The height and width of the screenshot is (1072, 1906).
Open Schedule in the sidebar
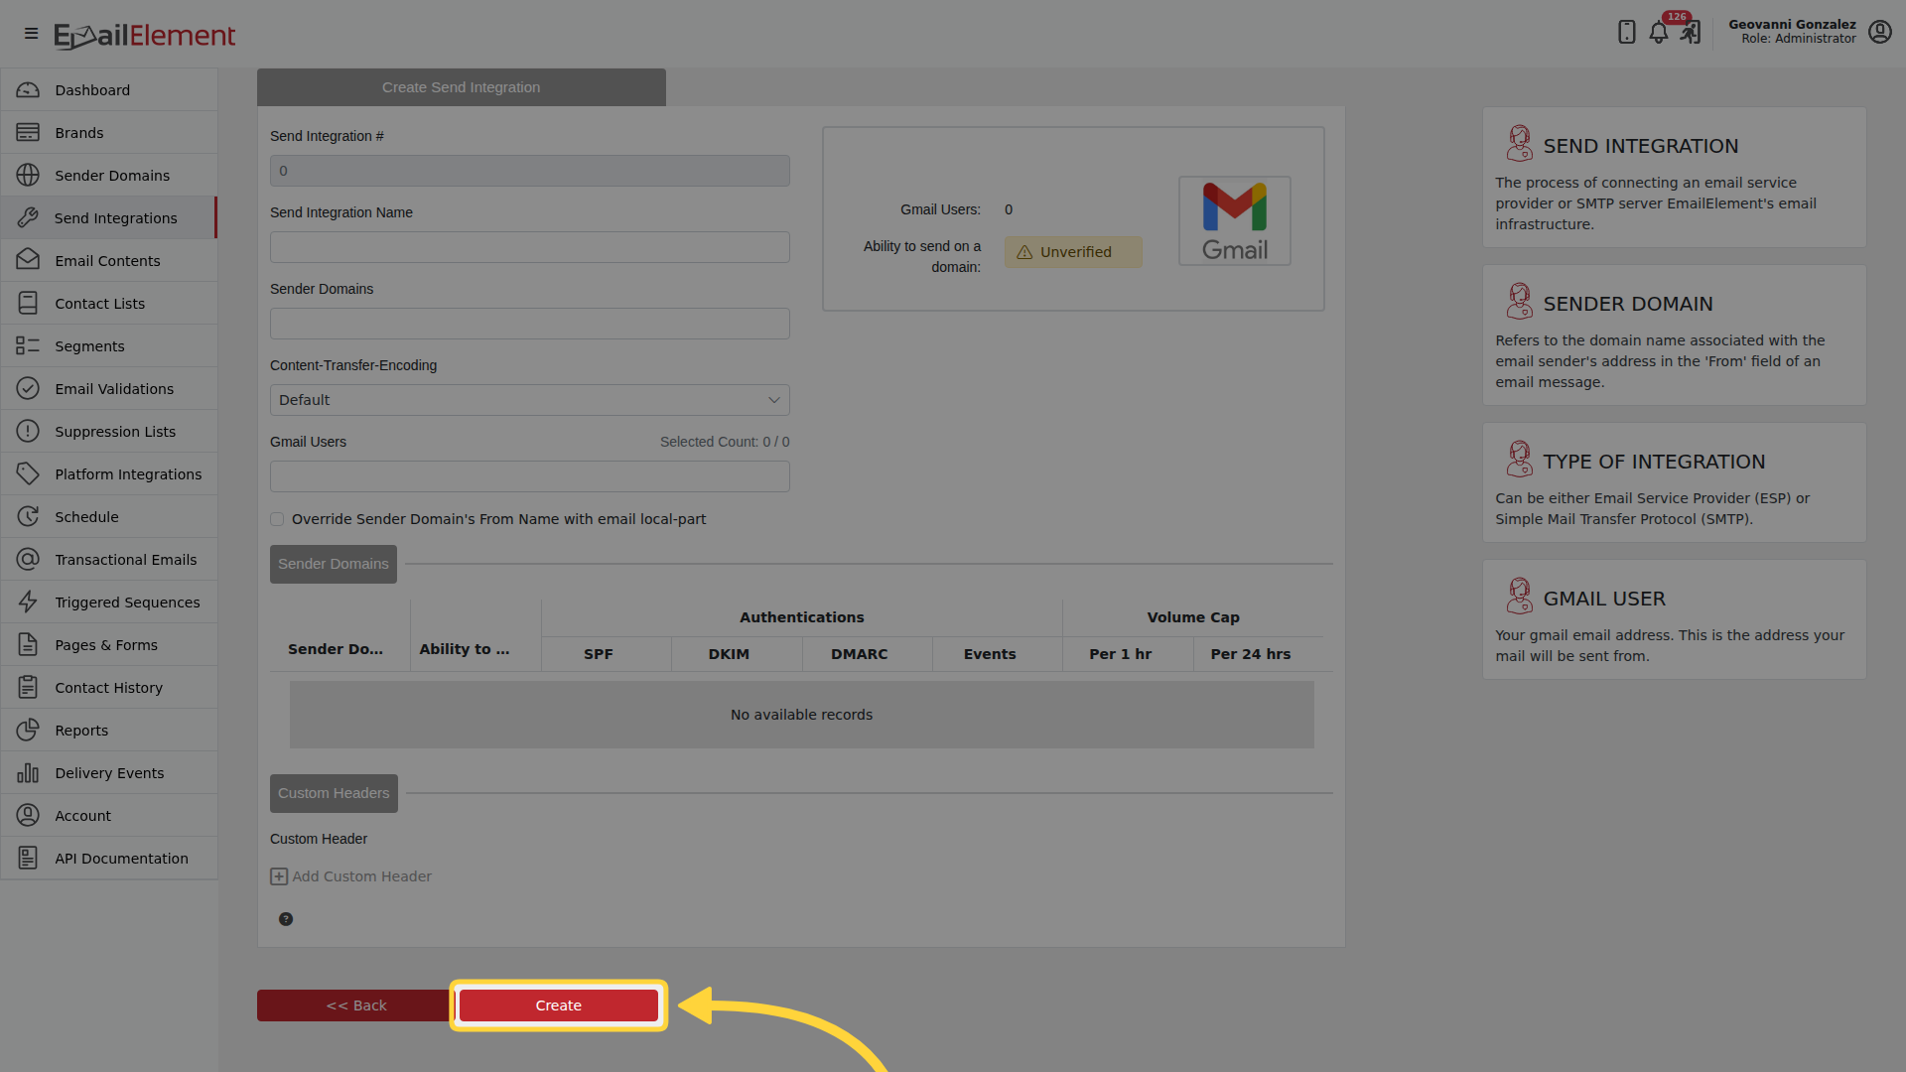[109, 517]
